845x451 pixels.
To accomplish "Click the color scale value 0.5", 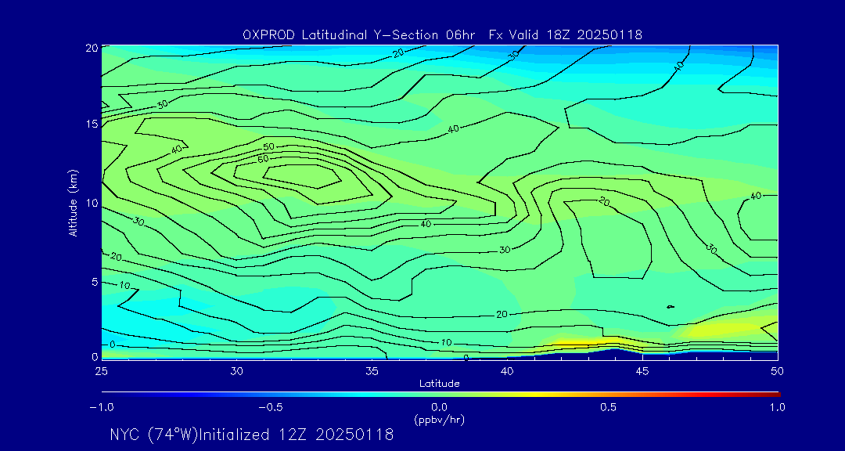I will click(x=609, y=407).
